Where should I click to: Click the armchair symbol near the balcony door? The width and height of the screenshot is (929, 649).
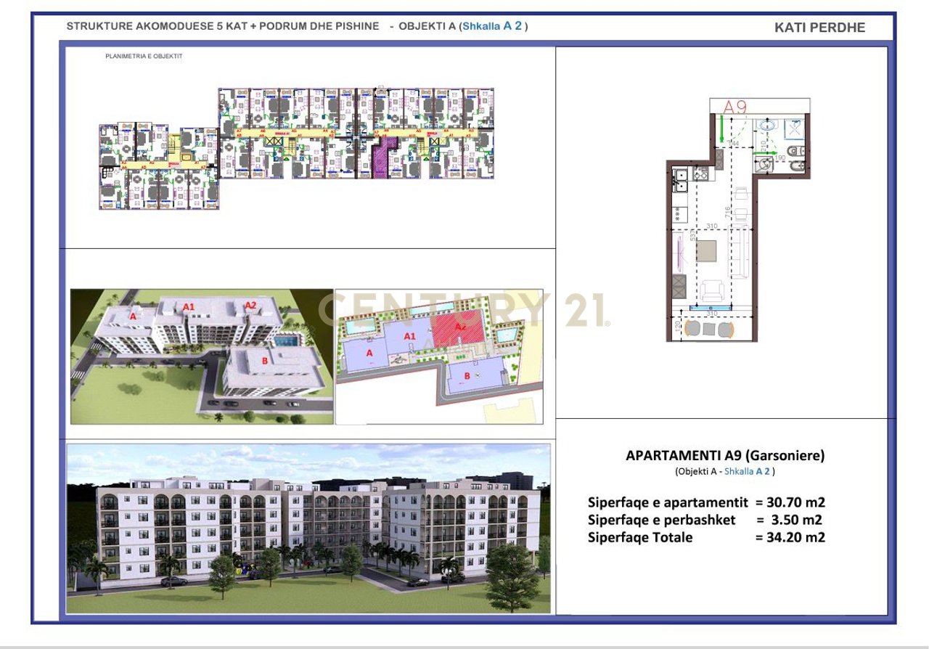711,291
